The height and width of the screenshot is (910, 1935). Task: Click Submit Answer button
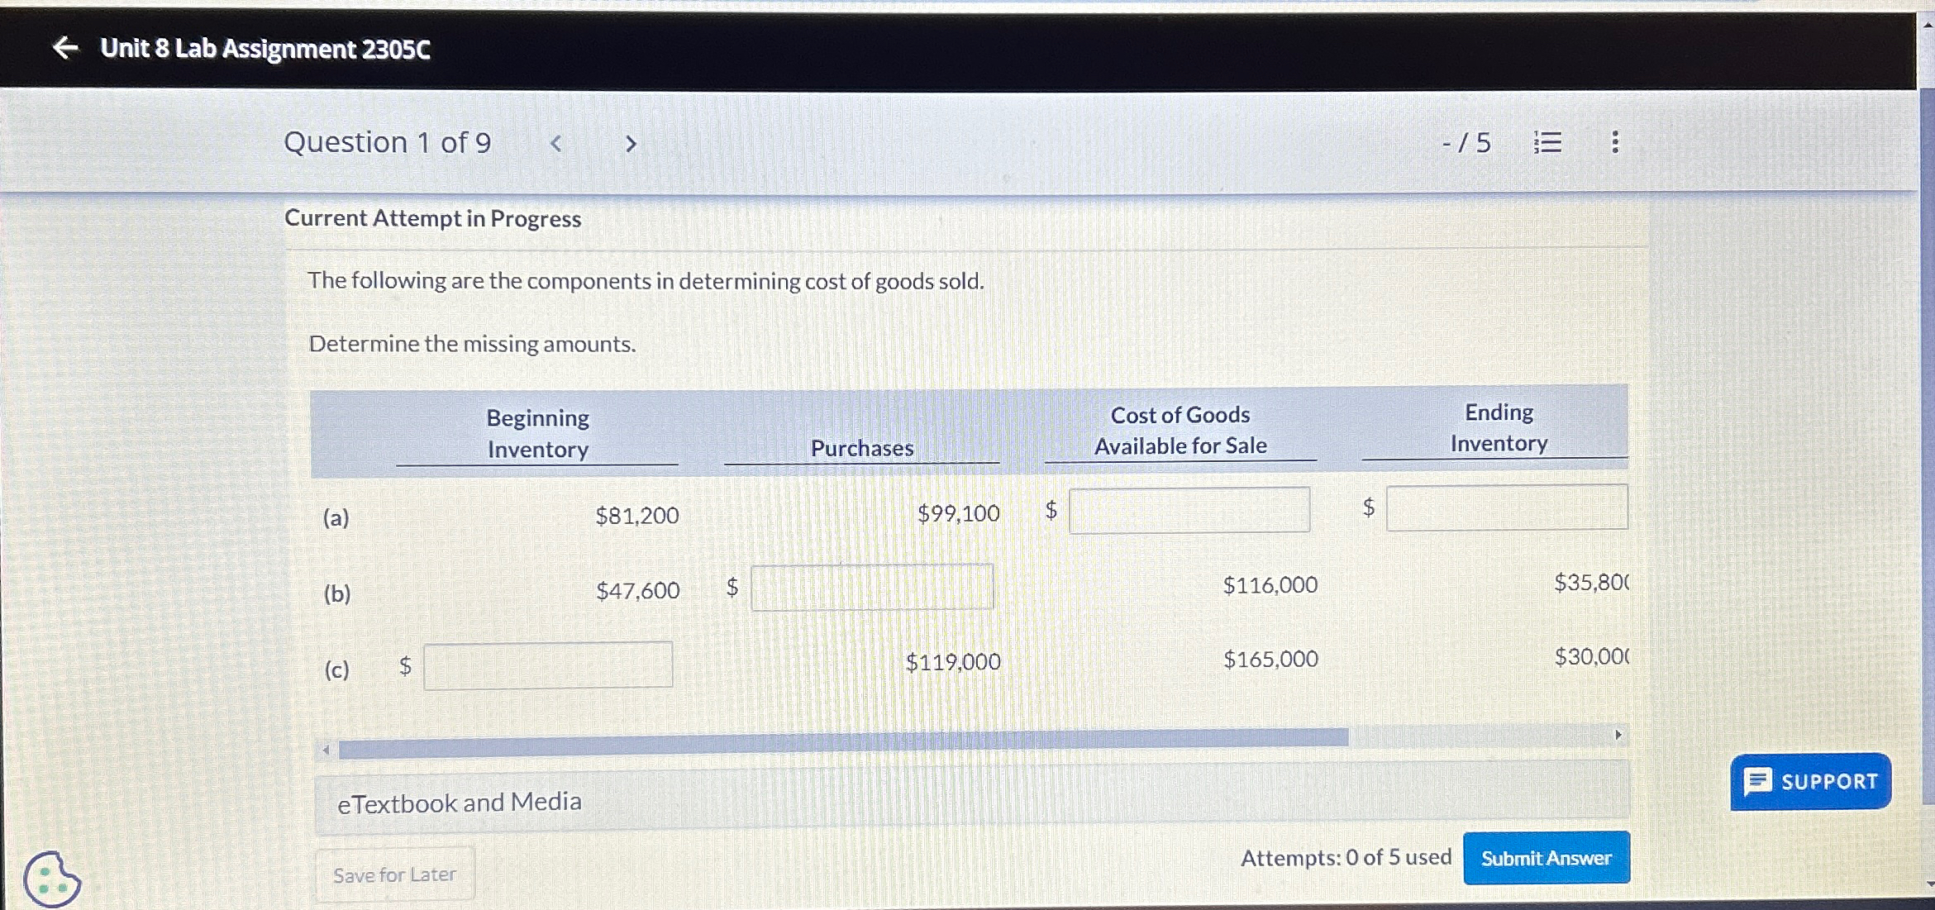1546,858
